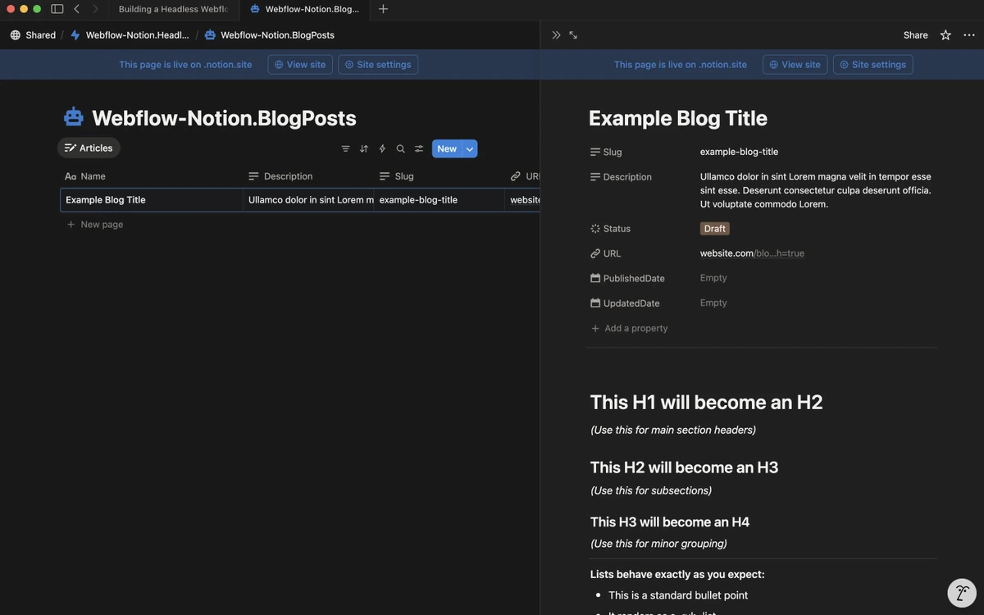
Task: Open Site settings in left banner
Action: [378, 65]
